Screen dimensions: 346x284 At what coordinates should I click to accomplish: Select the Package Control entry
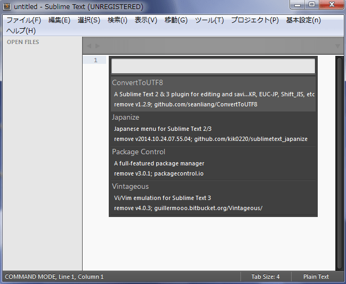pyautogui.click(x=213, y=163)
